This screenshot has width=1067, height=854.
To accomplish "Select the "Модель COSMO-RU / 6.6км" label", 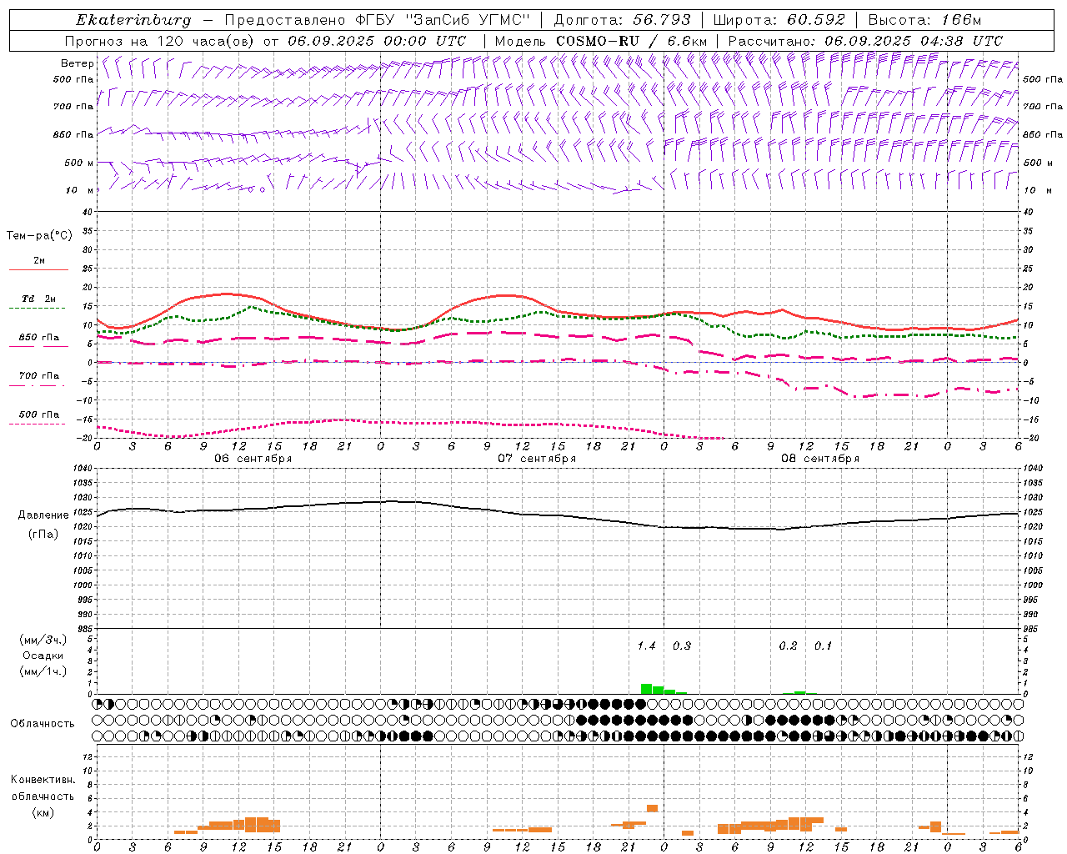I will click(601, 41).
